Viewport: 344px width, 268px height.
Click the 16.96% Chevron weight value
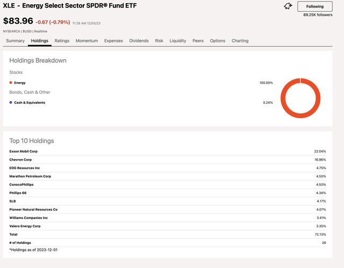pyautogui.click(x=320, y=160)
